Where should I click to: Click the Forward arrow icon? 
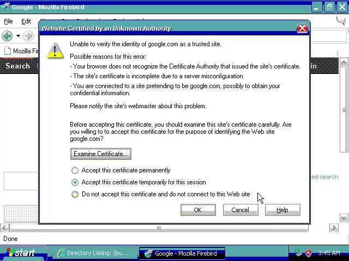coord(28,36)
